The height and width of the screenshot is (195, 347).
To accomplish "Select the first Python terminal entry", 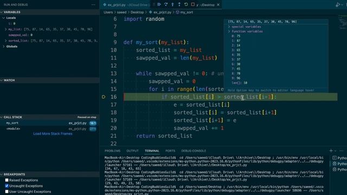I will click(339, 158).
